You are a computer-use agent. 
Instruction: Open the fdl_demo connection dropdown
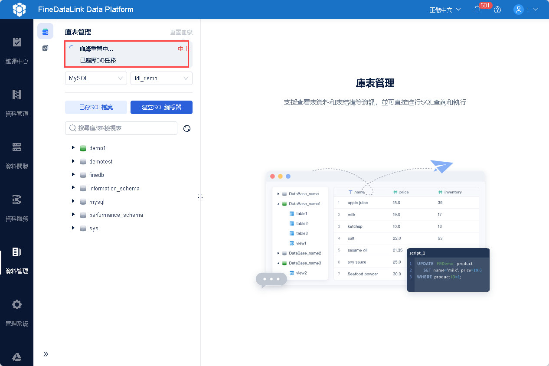(161, 78)
